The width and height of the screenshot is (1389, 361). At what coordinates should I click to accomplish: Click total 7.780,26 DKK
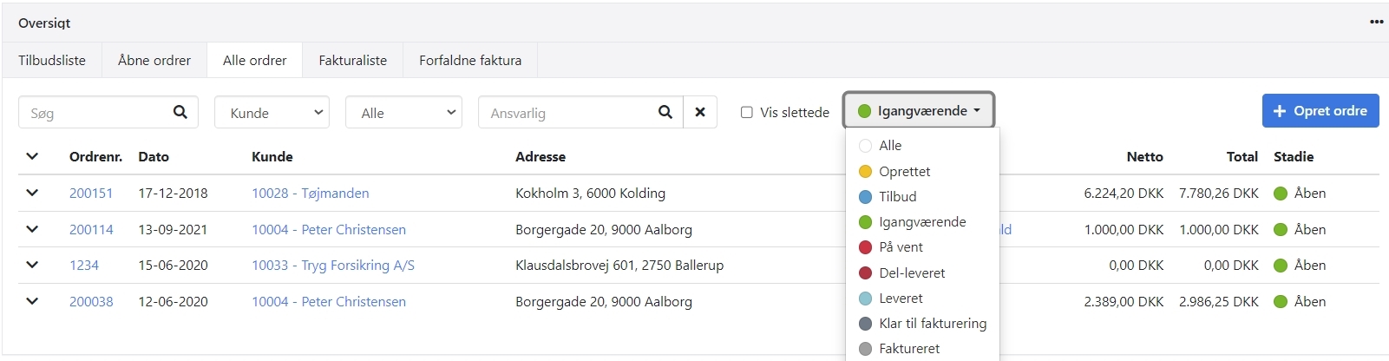coord(1218,194)
